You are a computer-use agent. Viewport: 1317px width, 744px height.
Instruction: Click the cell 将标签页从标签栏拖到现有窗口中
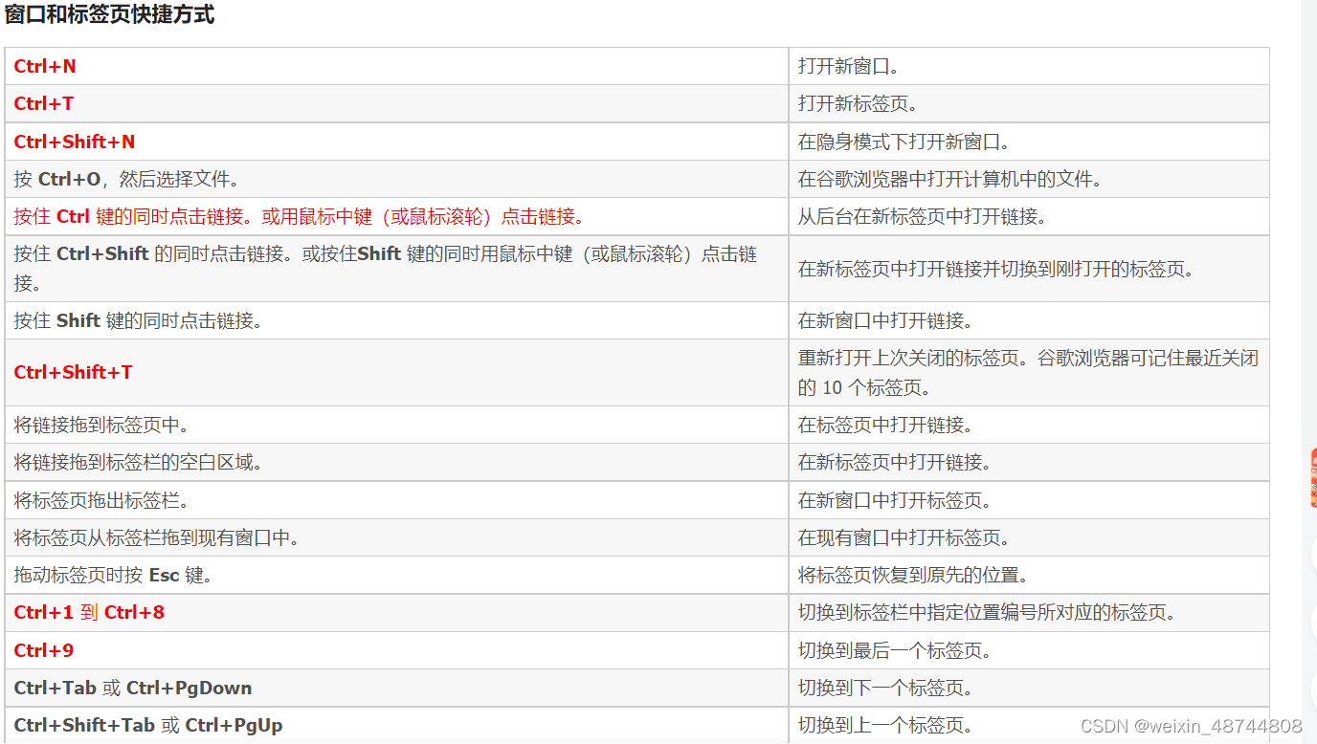pos(396,537)
